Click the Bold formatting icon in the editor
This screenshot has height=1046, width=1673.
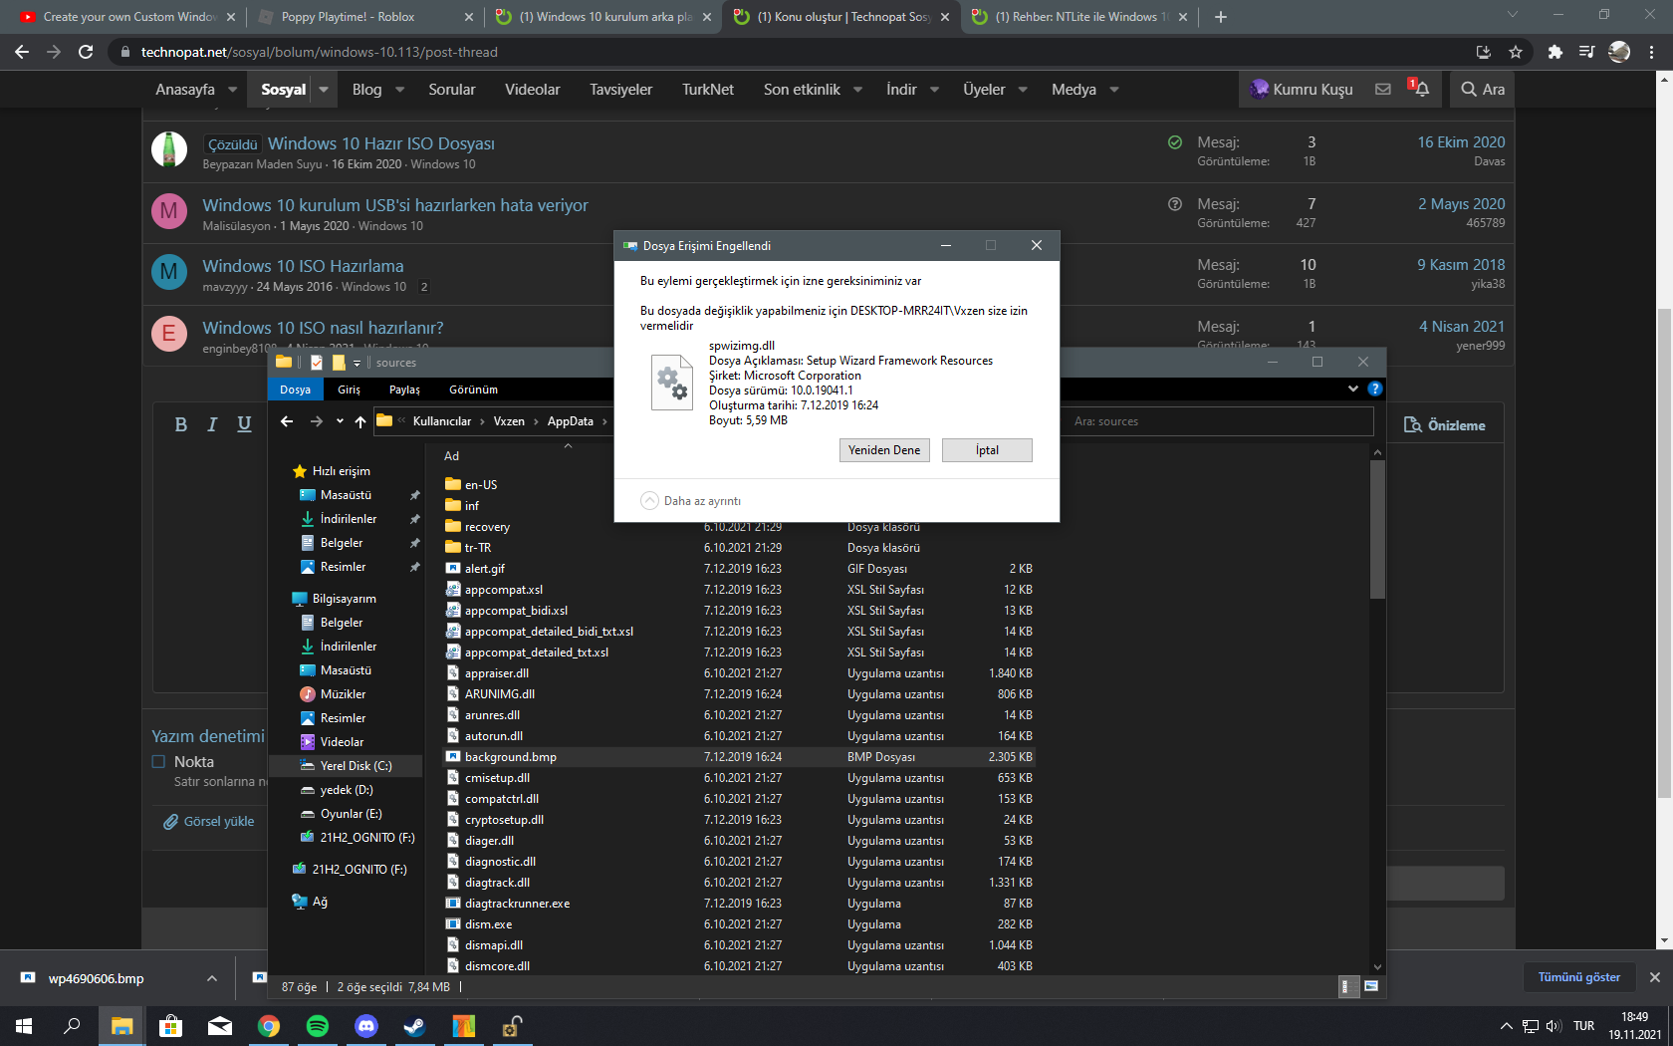(180, 424)
